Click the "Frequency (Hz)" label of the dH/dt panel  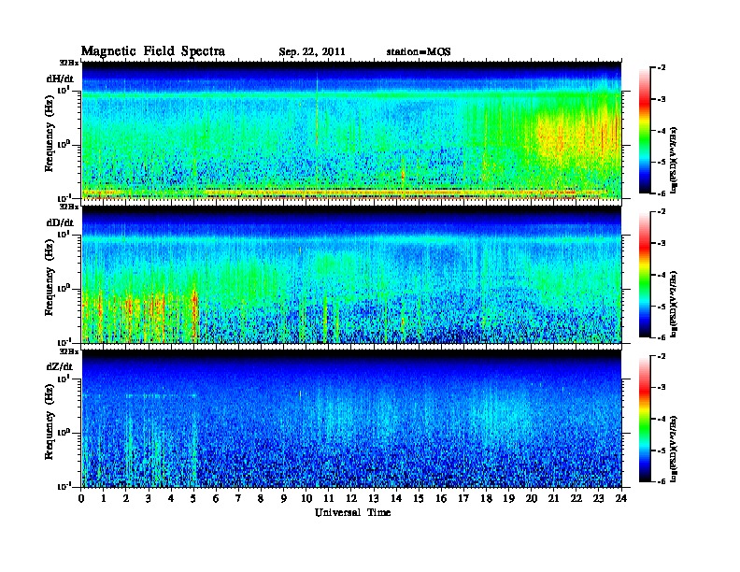pyautogui.click(x=50, y=136)
